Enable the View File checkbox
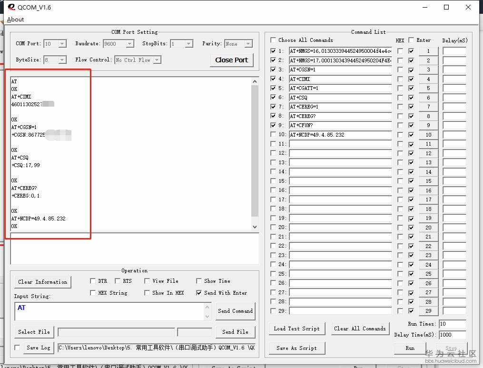Image resolution: width=483 pixels, height=368 pixels. click(x=147, y=281)
